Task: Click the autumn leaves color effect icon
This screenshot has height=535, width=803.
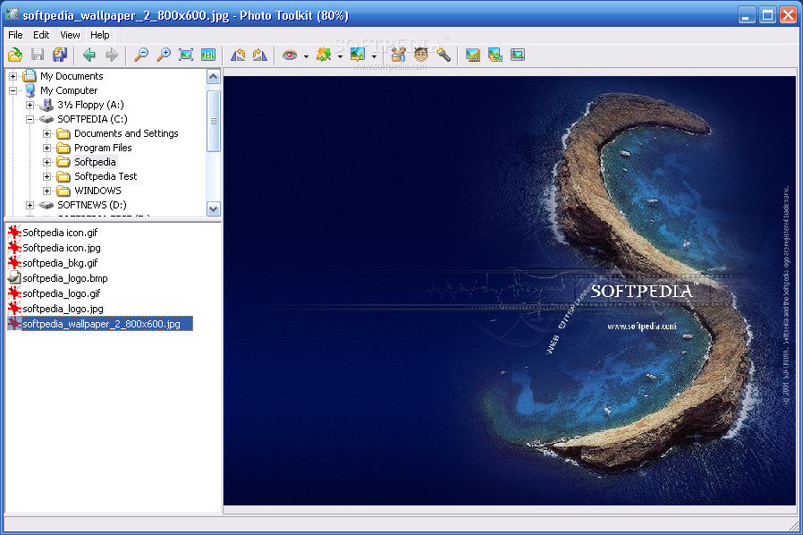Action: (x=324, y=55)
